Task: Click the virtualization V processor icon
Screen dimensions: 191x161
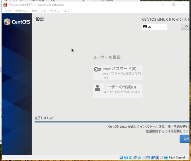Action: [157, 157]
